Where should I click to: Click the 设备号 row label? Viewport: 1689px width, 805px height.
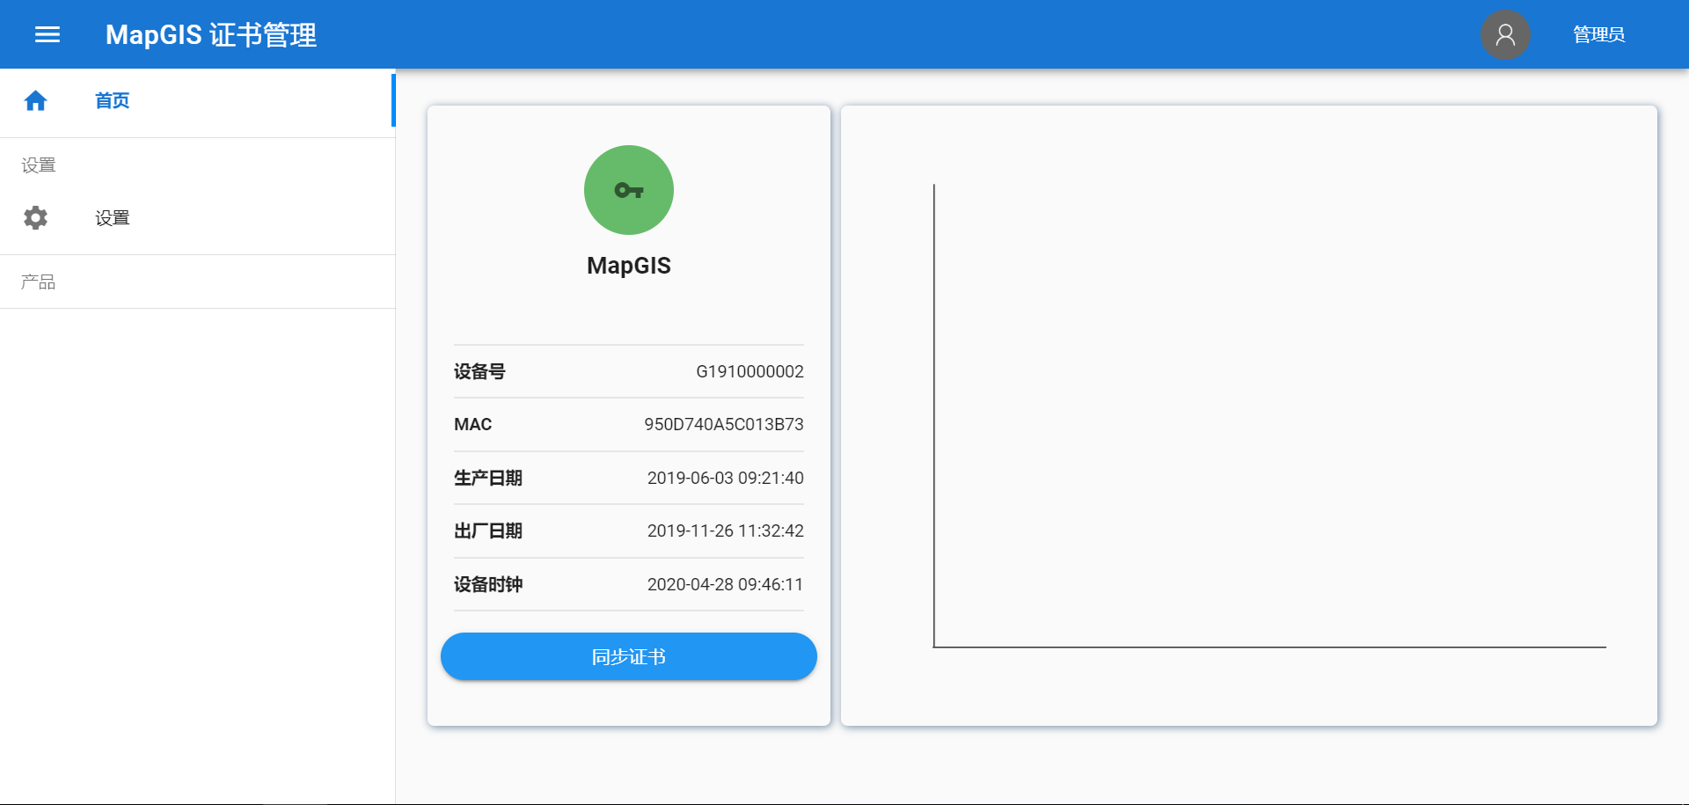[x=479, y=371]
